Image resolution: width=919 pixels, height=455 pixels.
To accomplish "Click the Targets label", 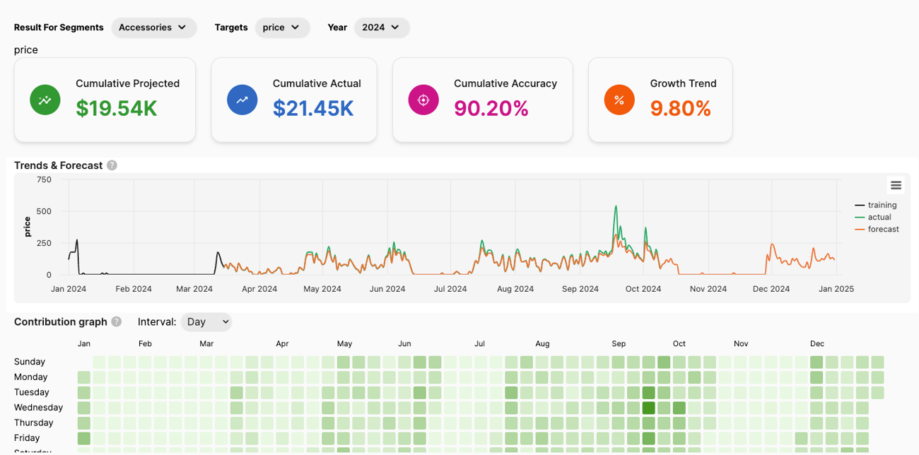I will pyautogui.click(x=231, y=28).
